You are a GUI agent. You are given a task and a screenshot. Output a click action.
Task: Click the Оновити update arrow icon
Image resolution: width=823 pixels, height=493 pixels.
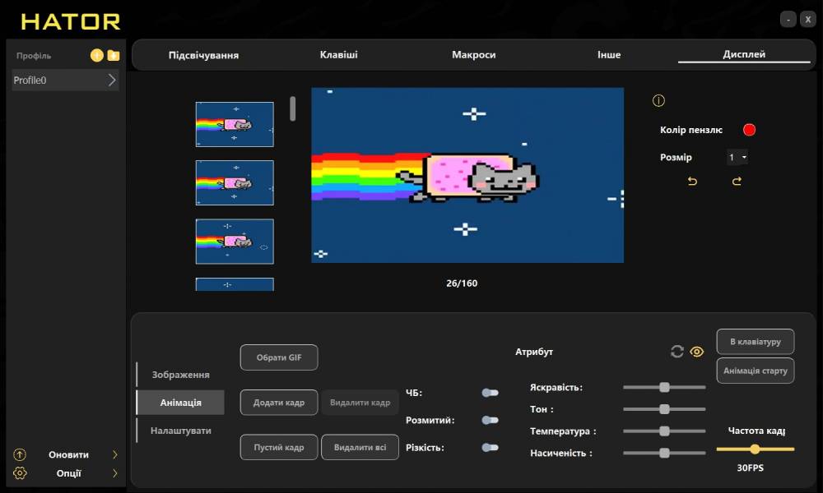[21, 454]
